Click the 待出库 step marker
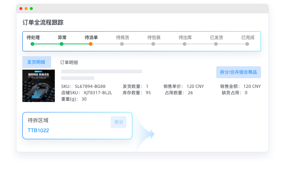 coord(185,44)
